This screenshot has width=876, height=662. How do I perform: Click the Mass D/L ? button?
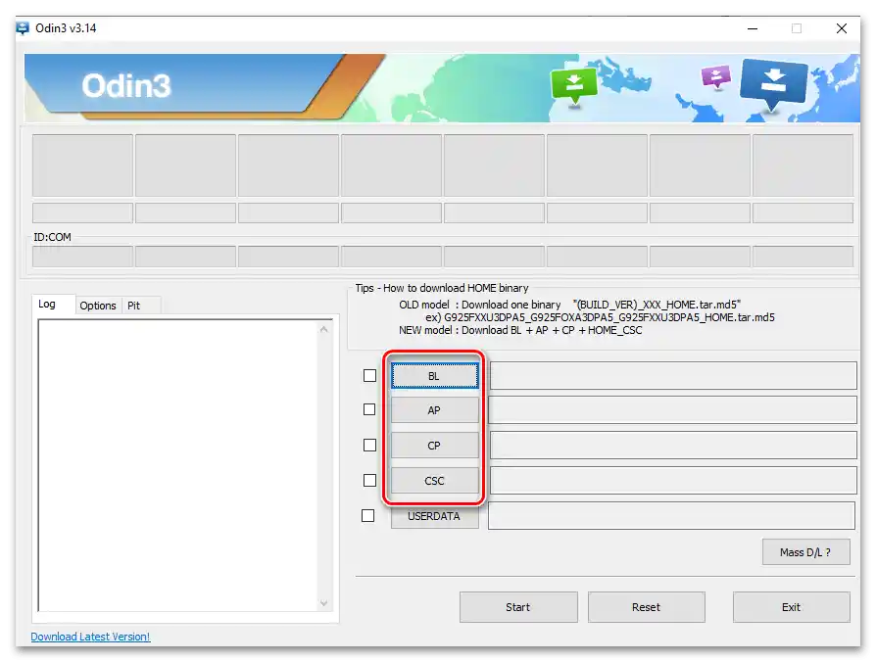806,552
